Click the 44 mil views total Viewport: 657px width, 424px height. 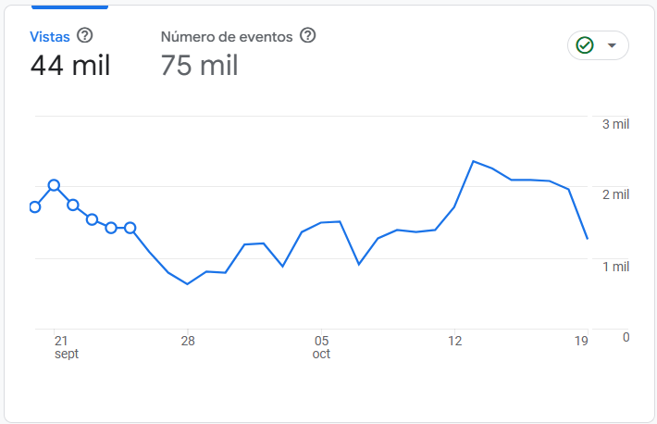coord(70,66)
